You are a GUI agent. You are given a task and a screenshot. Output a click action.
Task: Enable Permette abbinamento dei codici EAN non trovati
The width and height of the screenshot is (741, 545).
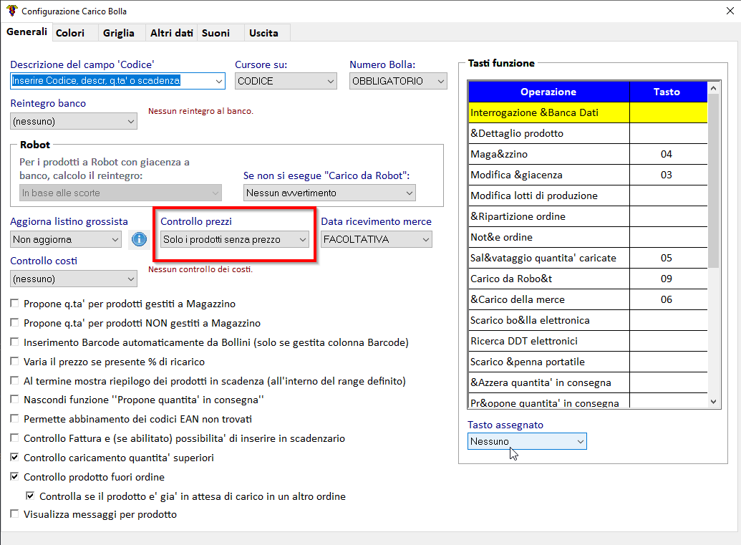click(14, 419)
